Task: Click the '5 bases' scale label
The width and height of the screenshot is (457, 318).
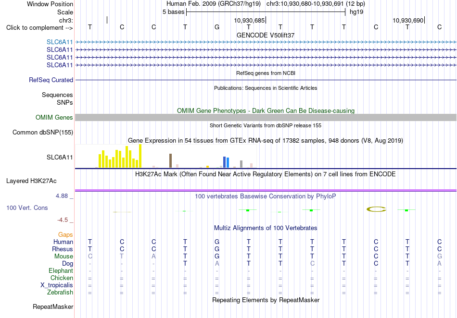Action: point(173,12)
